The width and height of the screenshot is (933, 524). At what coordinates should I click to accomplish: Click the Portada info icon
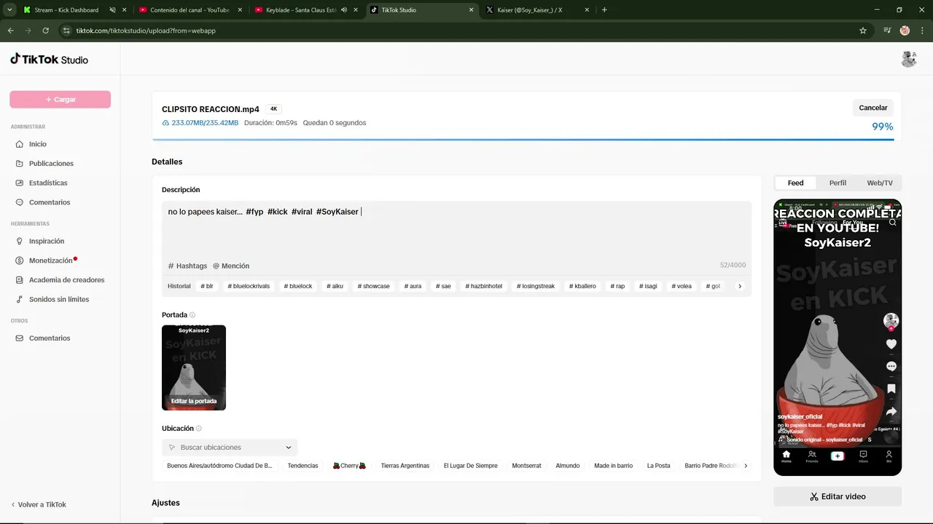(192, 315)
